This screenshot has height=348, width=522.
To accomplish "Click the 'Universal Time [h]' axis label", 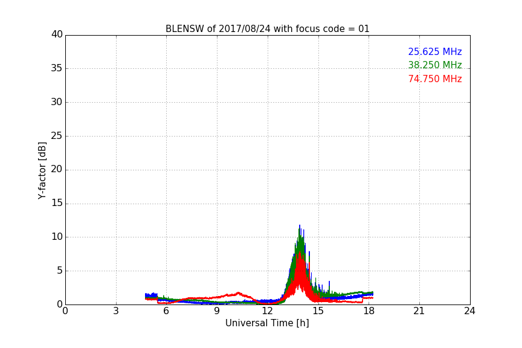I will [267, 323].
